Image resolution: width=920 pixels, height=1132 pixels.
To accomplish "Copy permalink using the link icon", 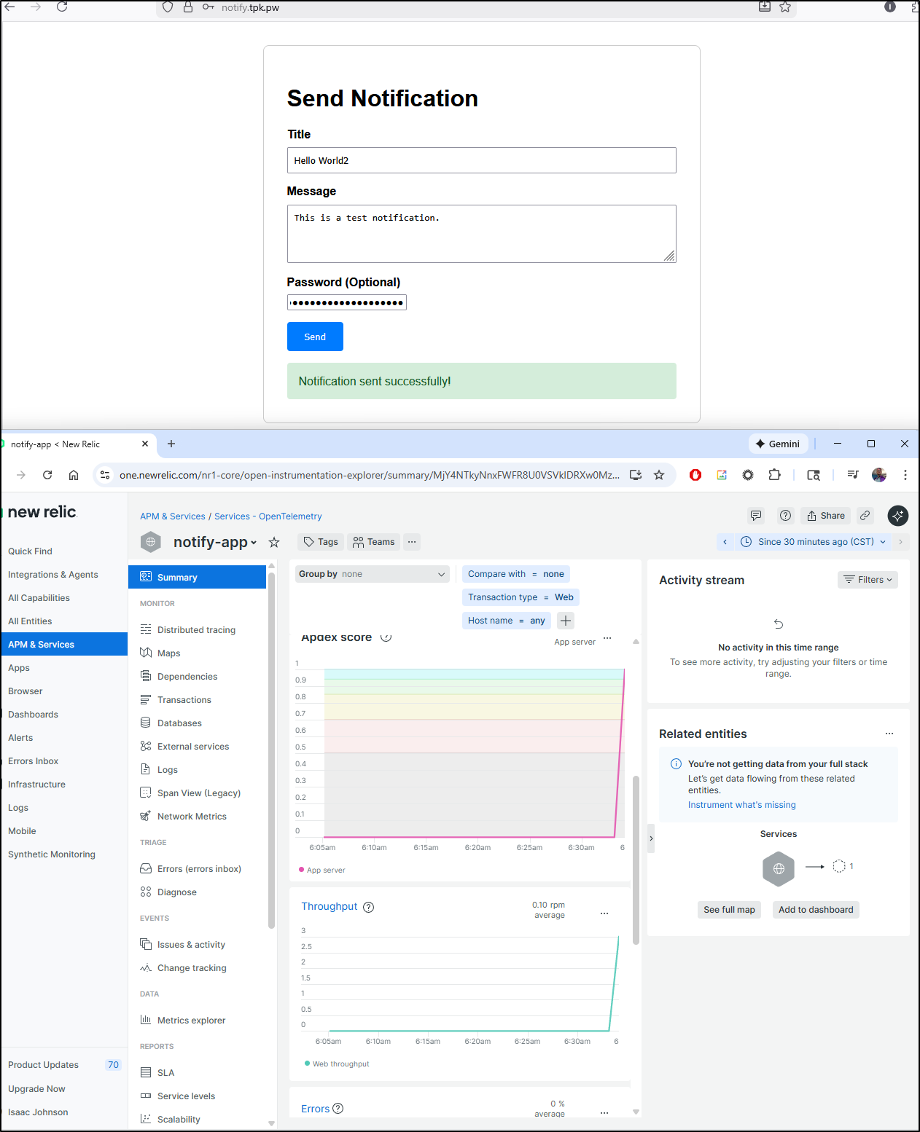I will (x=865, y=516).
